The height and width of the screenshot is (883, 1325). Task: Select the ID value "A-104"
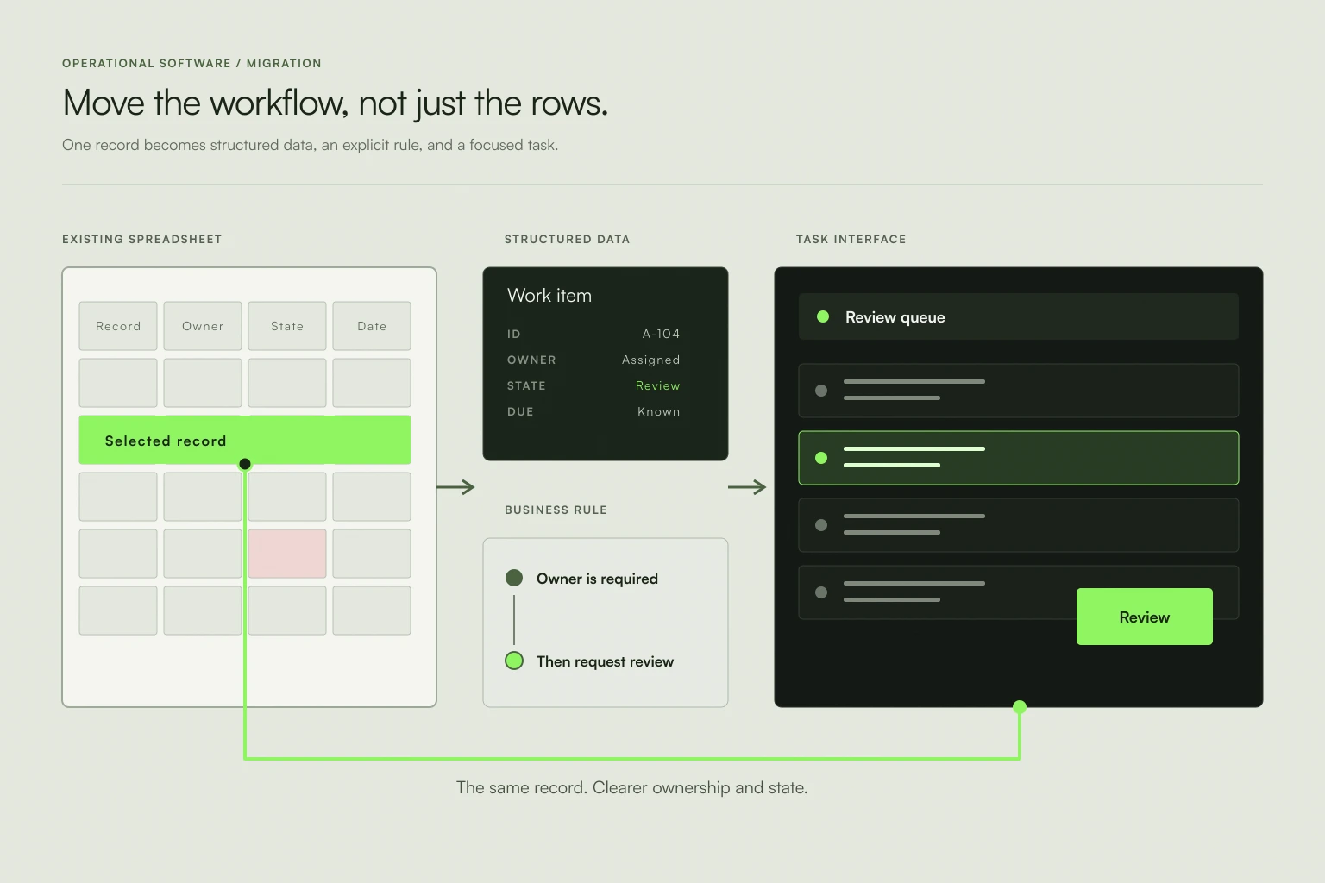(x=661, y=334)
